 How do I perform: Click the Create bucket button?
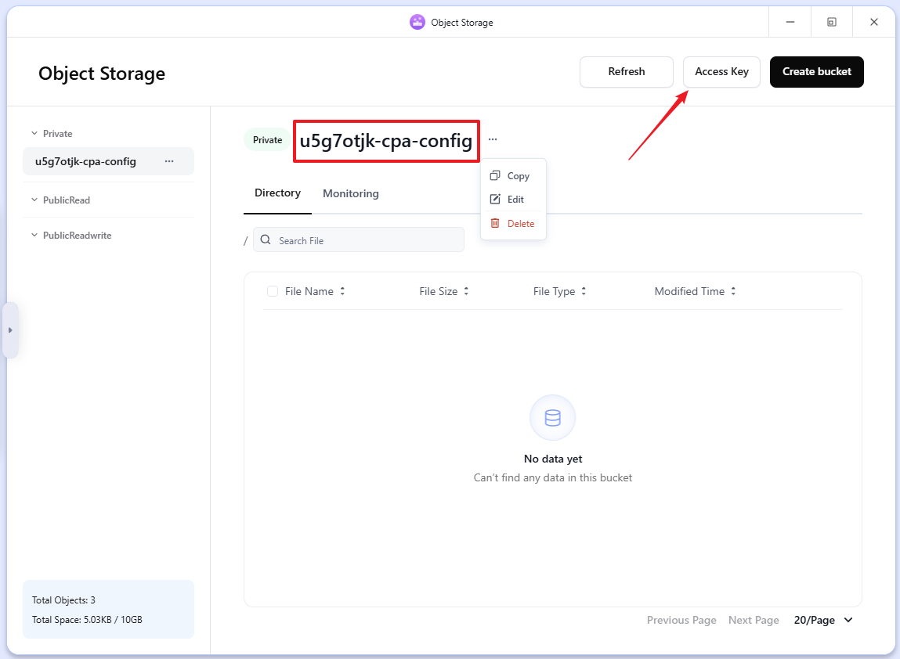(816, 72)
